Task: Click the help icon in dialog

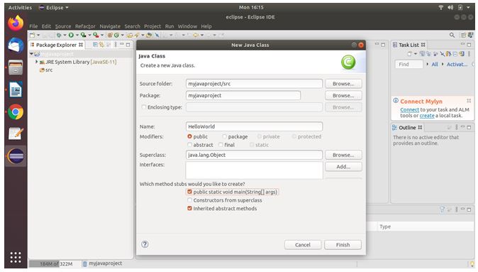Action: [x=145, y=244]
